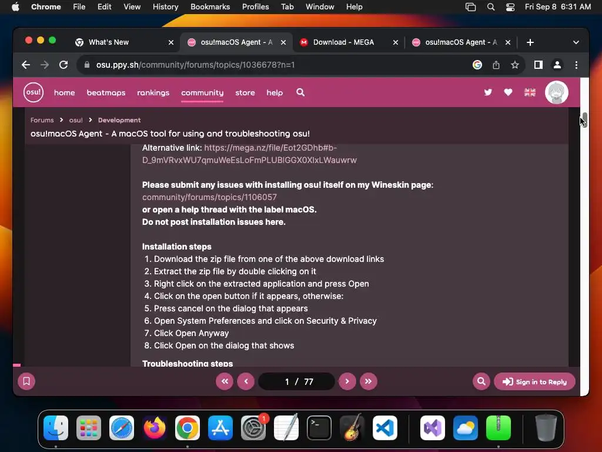The image size is (602, 452).
Task: Click the topic title osu!macOS Agent
Action: pyautogui.click(x=170, y=134)
